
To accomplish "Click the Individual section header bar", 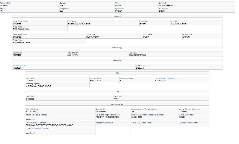I will click(117, 60).
